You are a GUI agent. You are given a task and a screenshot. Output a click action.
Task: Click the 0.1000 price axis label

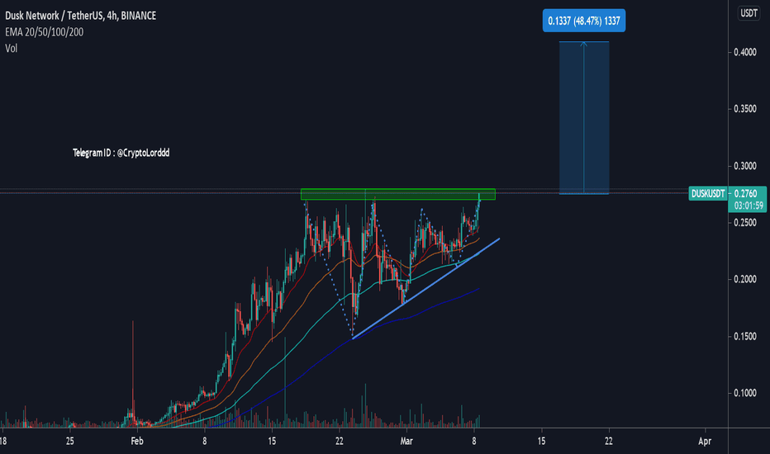click(x=744, y=393)
